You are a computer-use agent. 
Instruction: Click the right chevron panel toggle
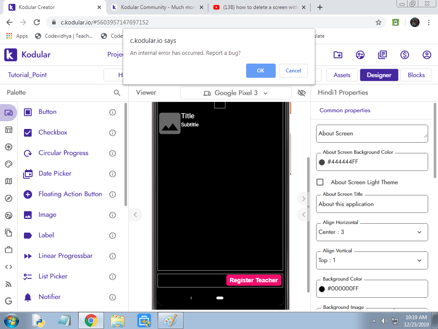(x=303, y=199)
